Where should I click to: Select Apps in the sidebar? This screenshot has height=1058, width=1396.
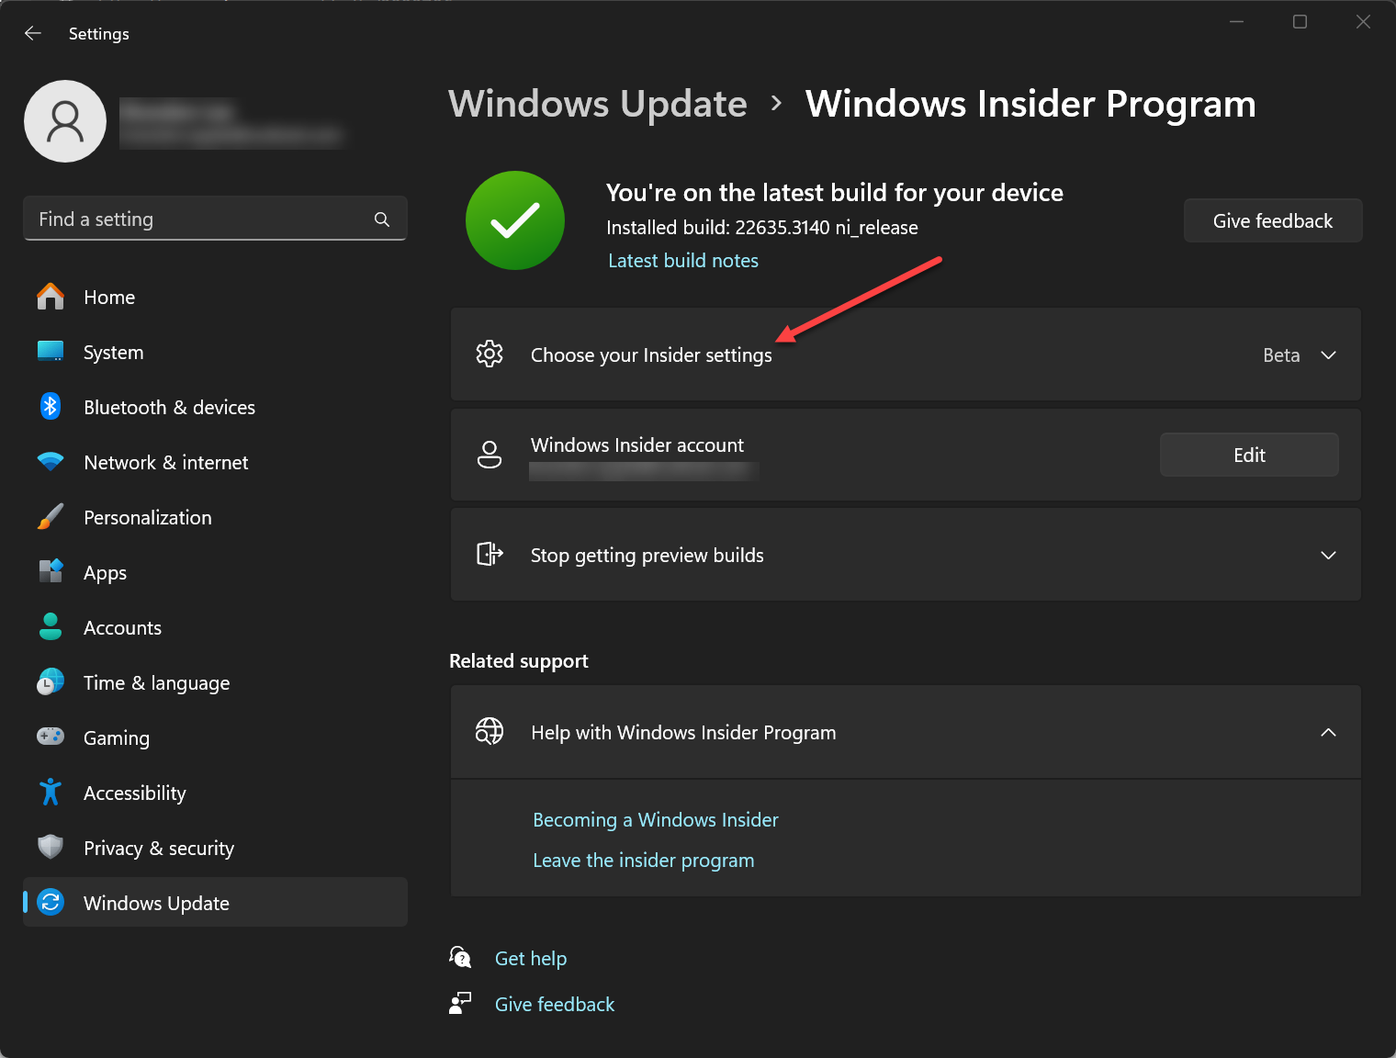click(x=215, y=572)
